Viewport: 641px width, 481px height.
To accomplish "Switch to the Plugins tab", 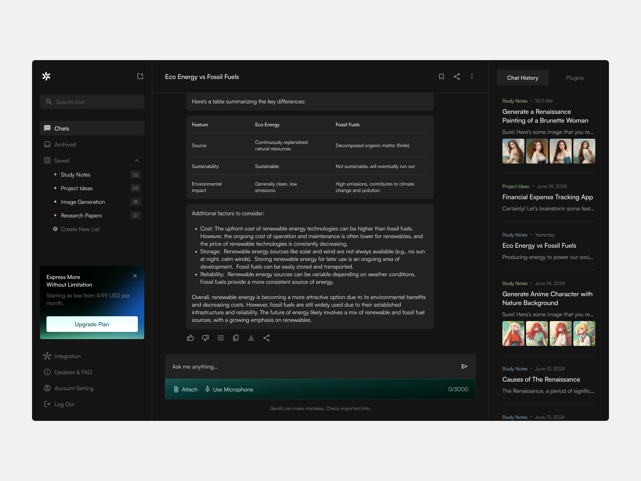I will 574,78.
